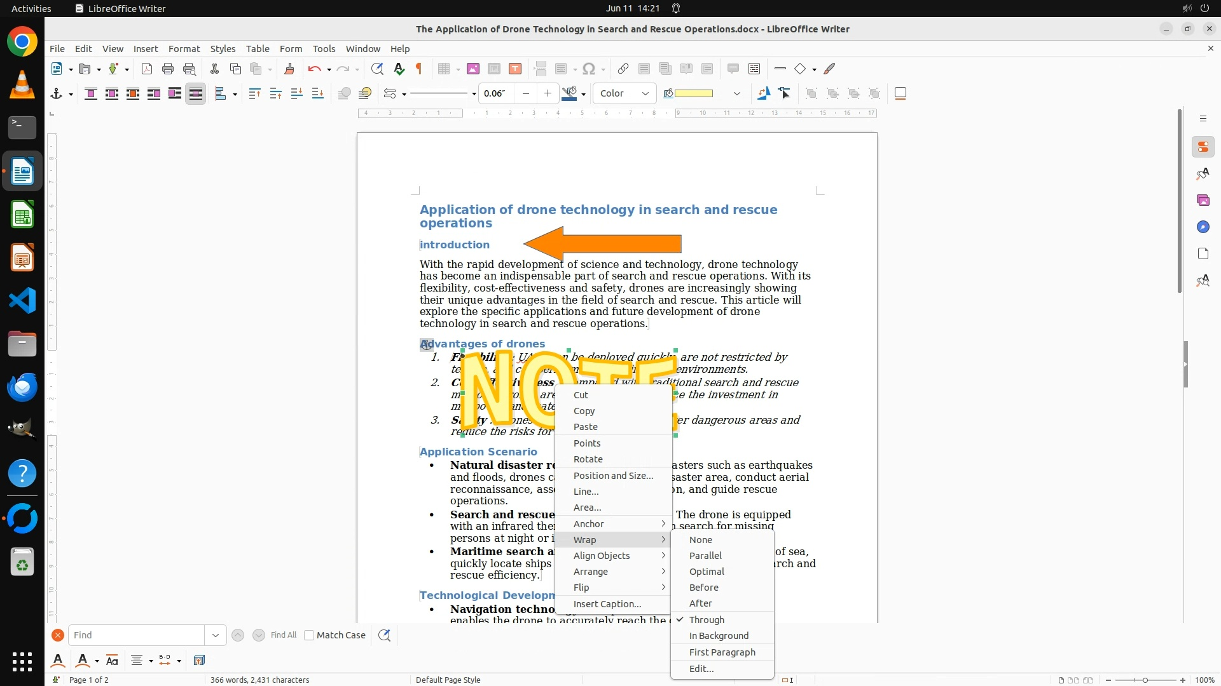Expand the Find field history dropdown

215,635
